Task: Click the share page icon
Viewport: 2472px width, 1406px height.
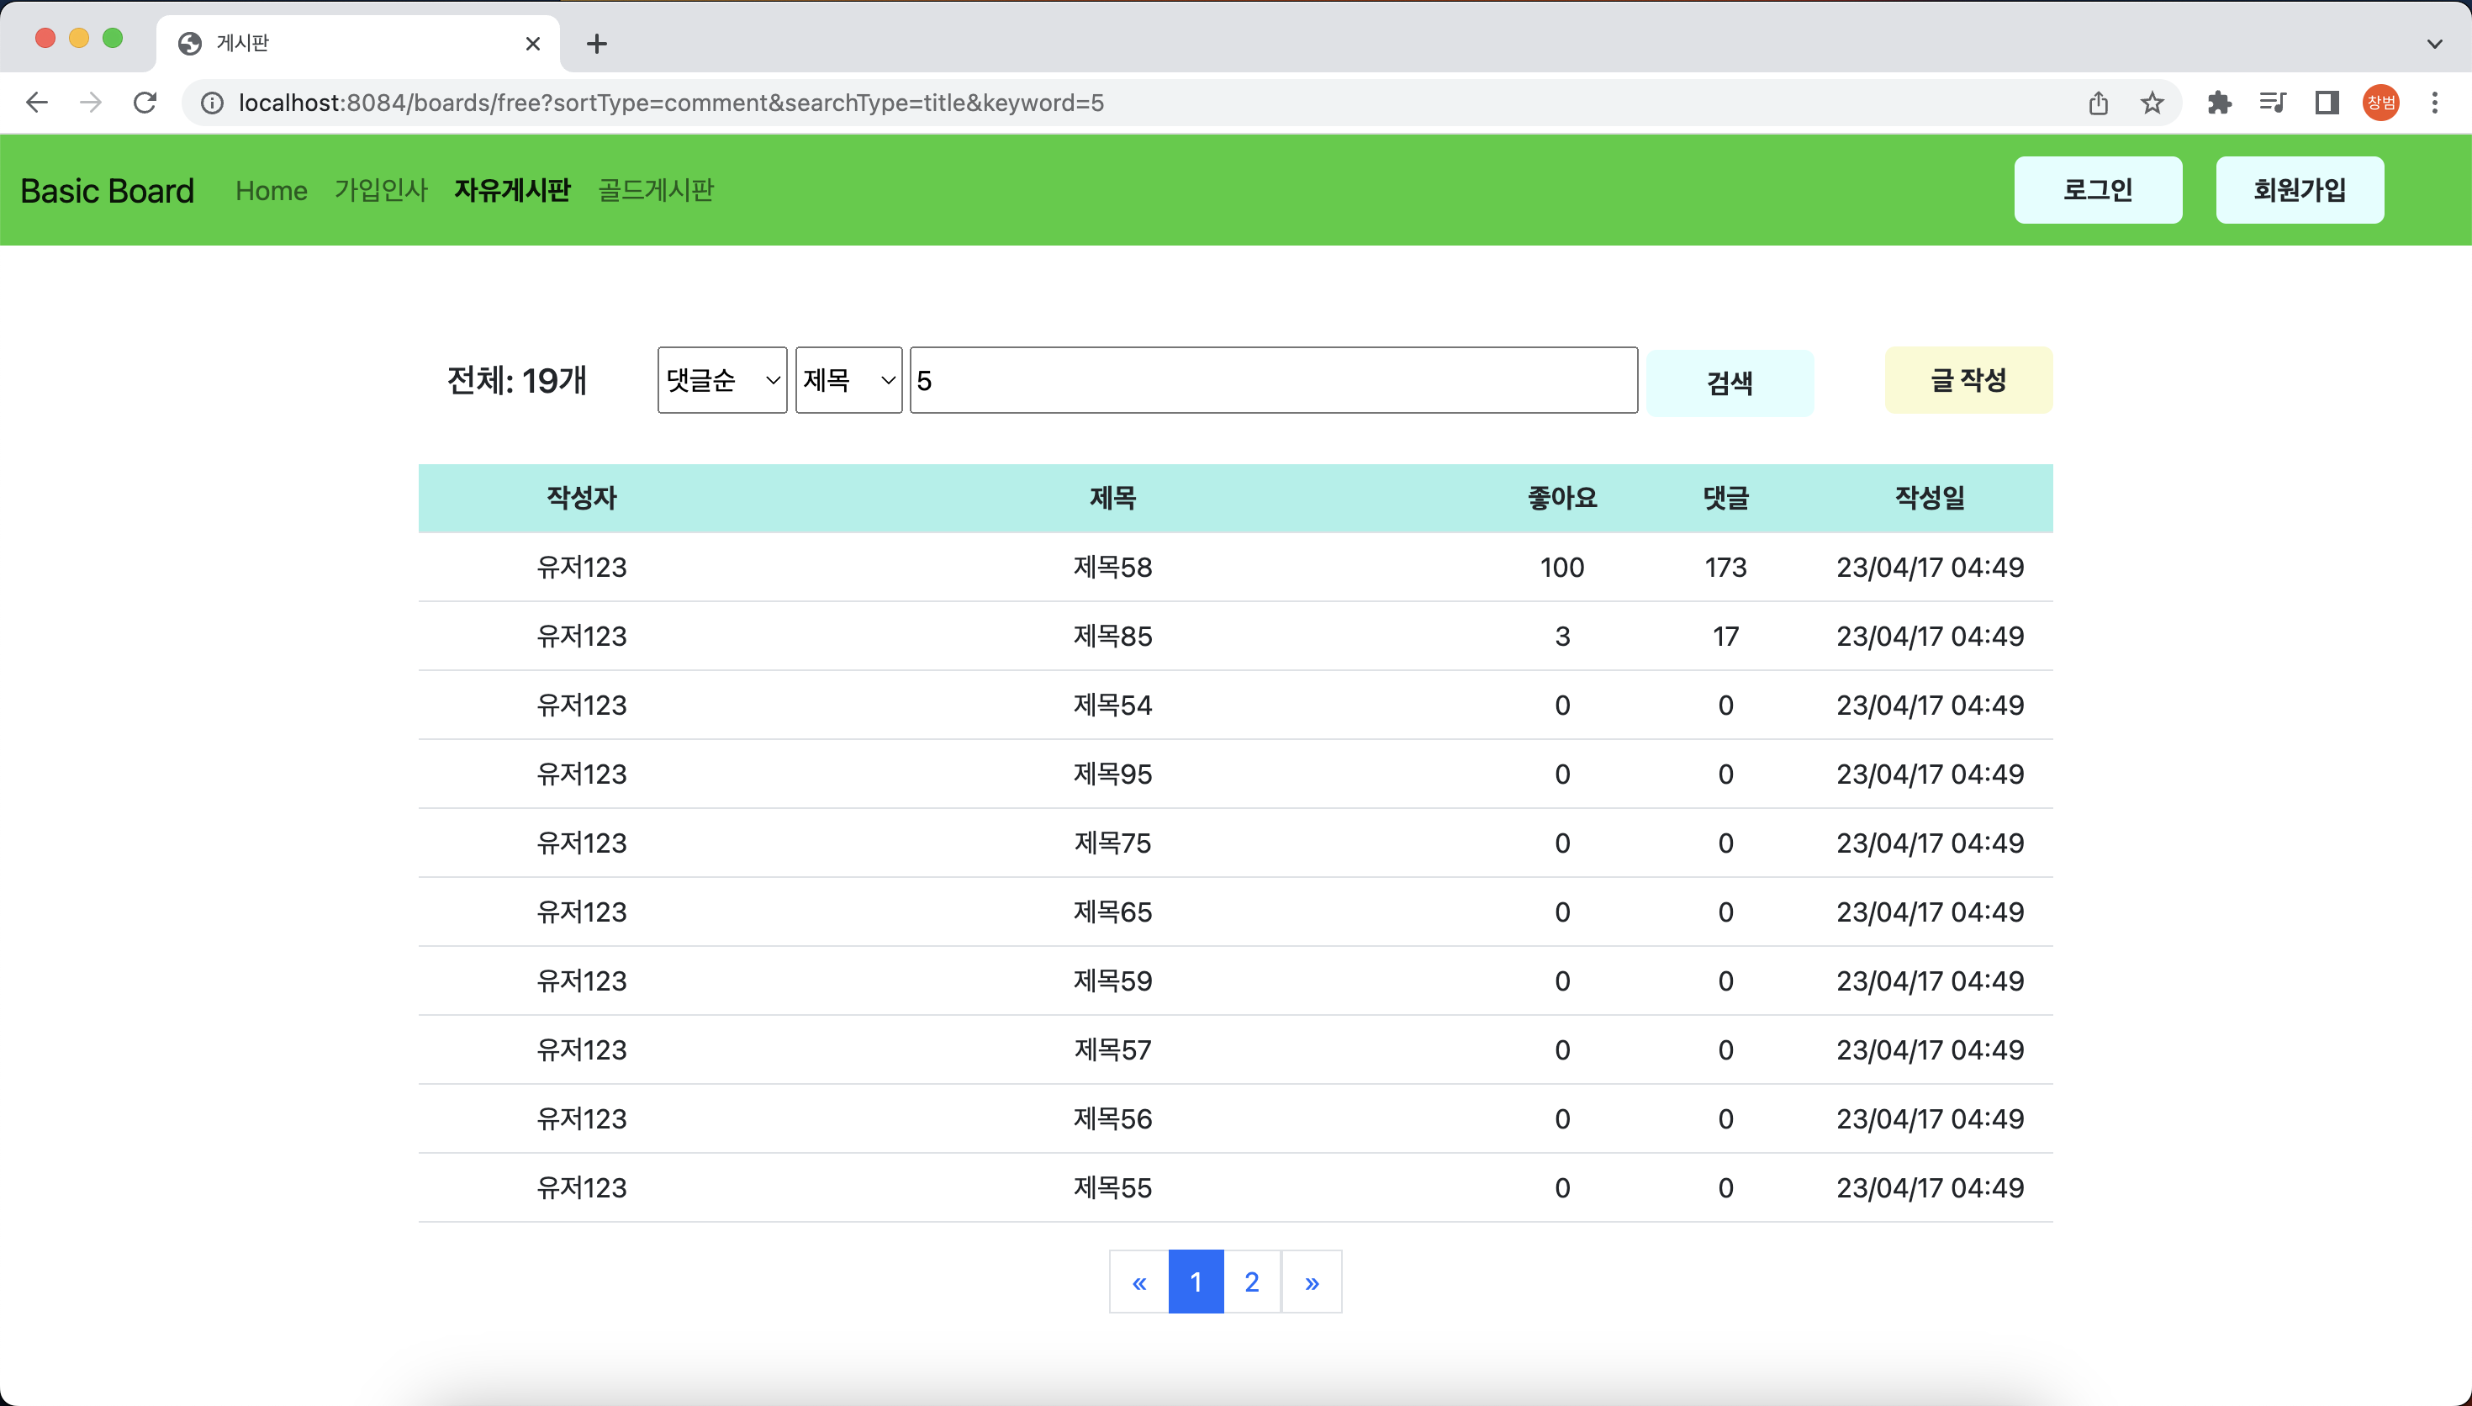Action: (2099, 103)
